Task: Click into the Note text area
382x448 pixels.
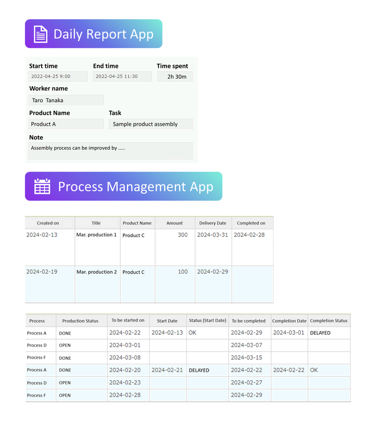Action: [x=111, y=151]
